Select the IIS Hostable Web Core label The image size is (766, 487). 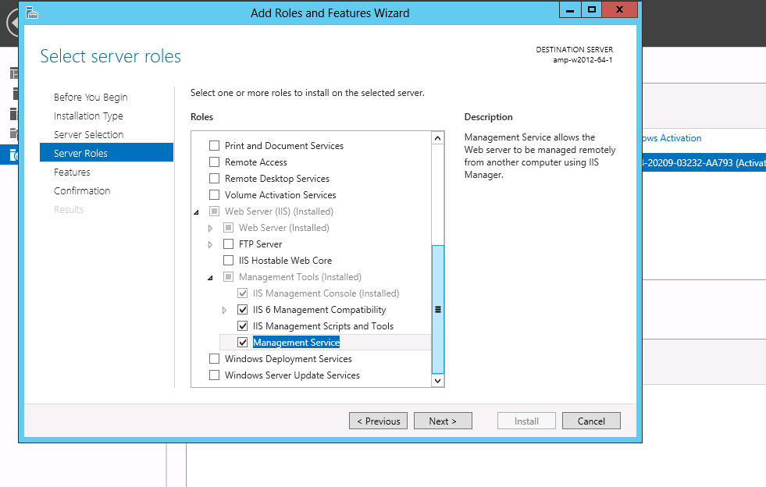pyautogui.click(x=285, y=261)
